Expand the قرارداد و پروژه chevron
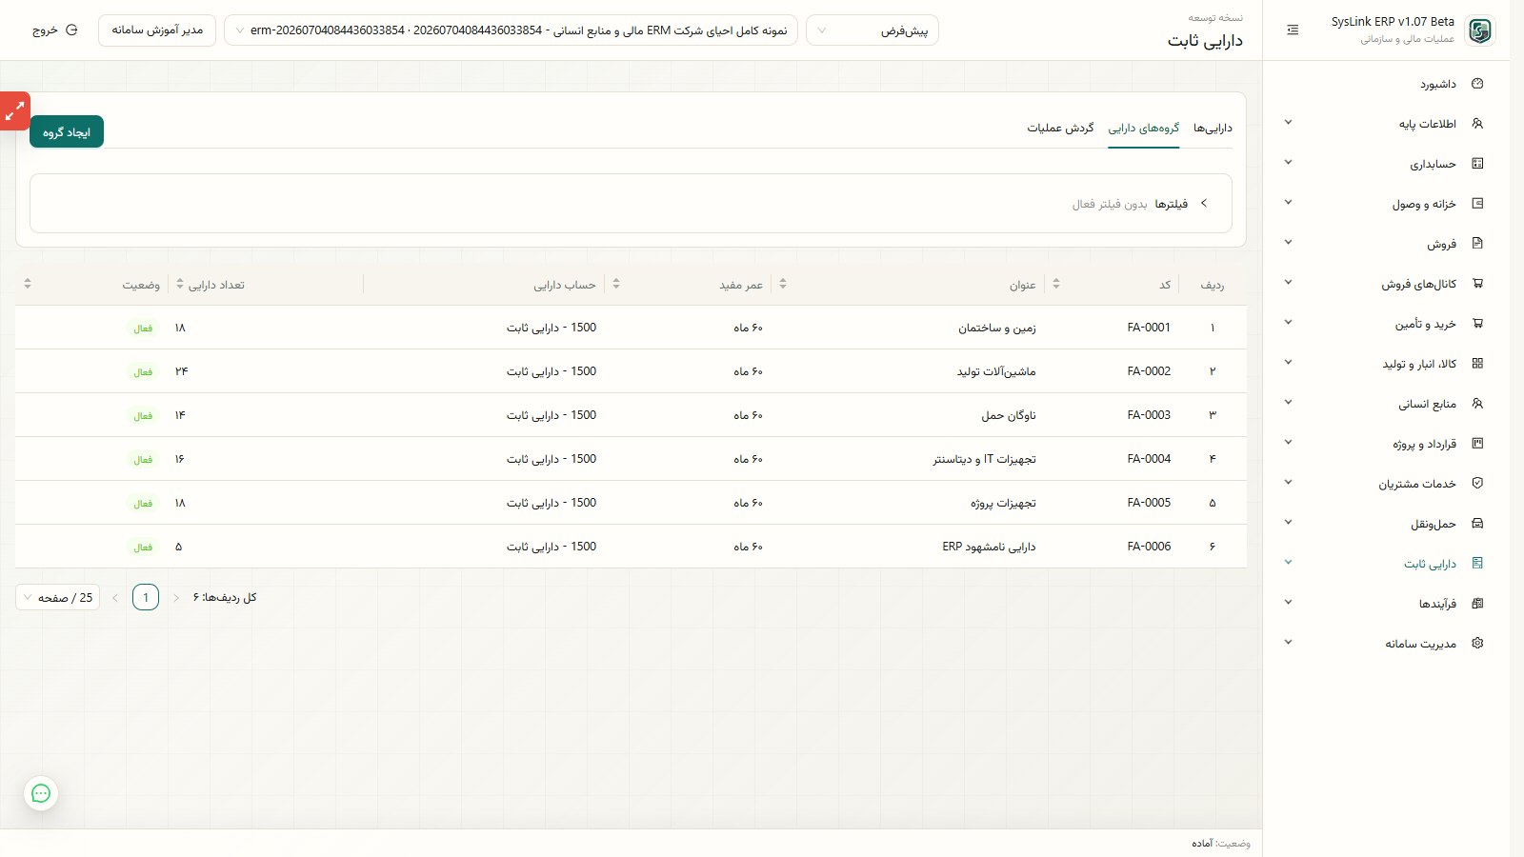The height and width of the screenshot is (857, 1524). click(x=1288, y=443)
